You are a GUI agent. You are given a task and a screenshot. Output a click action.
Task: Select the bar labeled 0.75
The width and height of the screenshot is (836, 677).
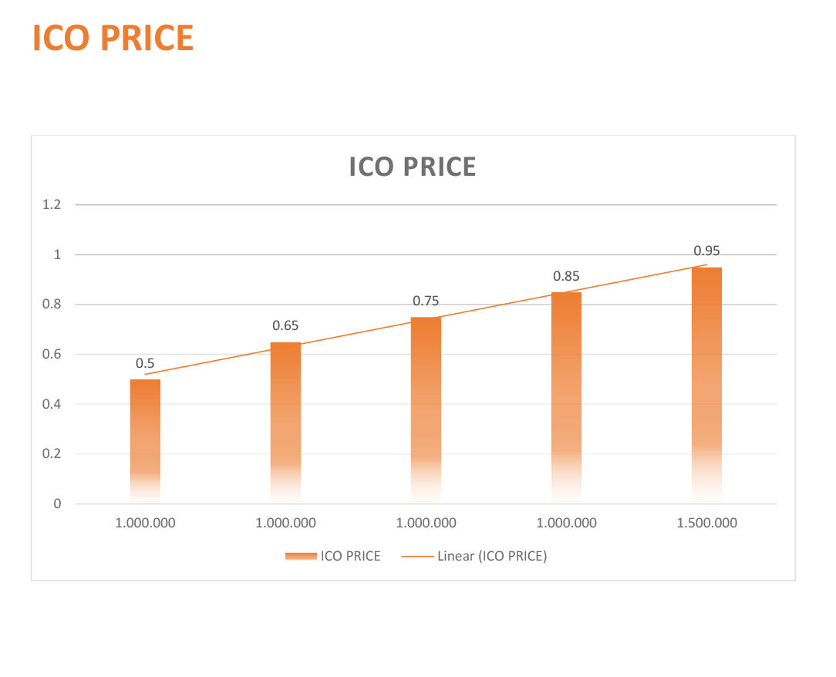pyautogui.click(x=426, y=410)
